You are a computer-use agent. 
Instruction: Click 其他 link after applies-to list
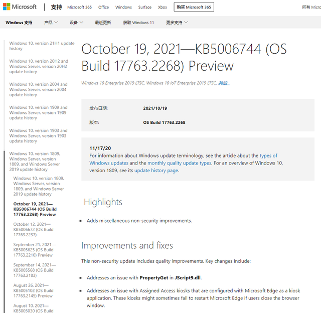[x=224, y=83]
